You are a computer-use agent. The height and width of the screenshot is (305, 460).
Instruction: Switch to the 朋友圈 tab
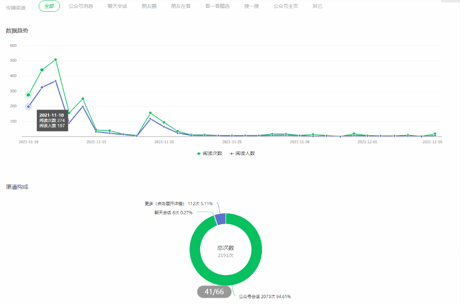click(149, 6)
